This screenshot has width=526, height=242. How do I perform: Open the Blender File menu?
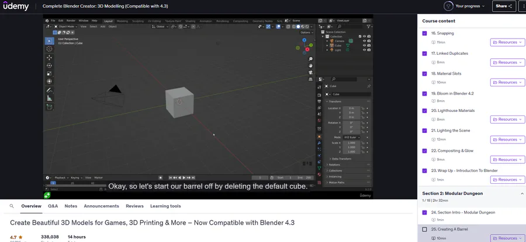(x=53, y=21)
